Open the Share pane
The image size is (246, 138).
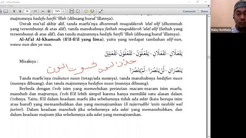tap(204, 11)
